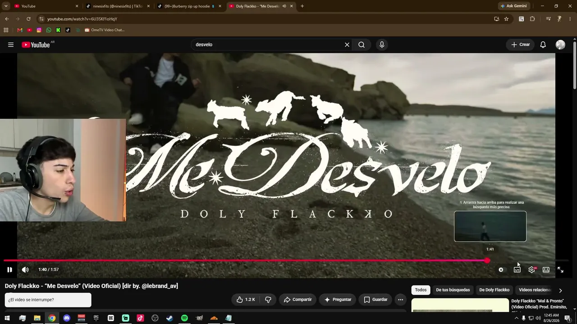577x324 pixels.
Task: Switch the player to theater mode
Action: (546, 270)
